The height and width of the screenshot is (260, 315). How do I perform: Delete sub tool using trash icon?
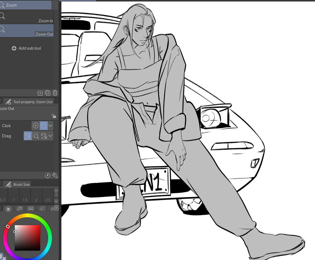55,93
